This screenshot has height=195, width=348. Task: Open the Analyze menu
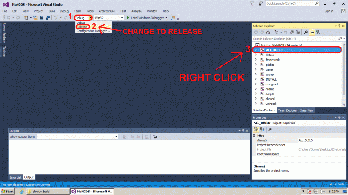coord(137,11)
